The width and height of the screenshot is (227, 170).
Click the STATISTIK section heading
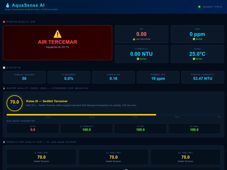pos(14,68)
